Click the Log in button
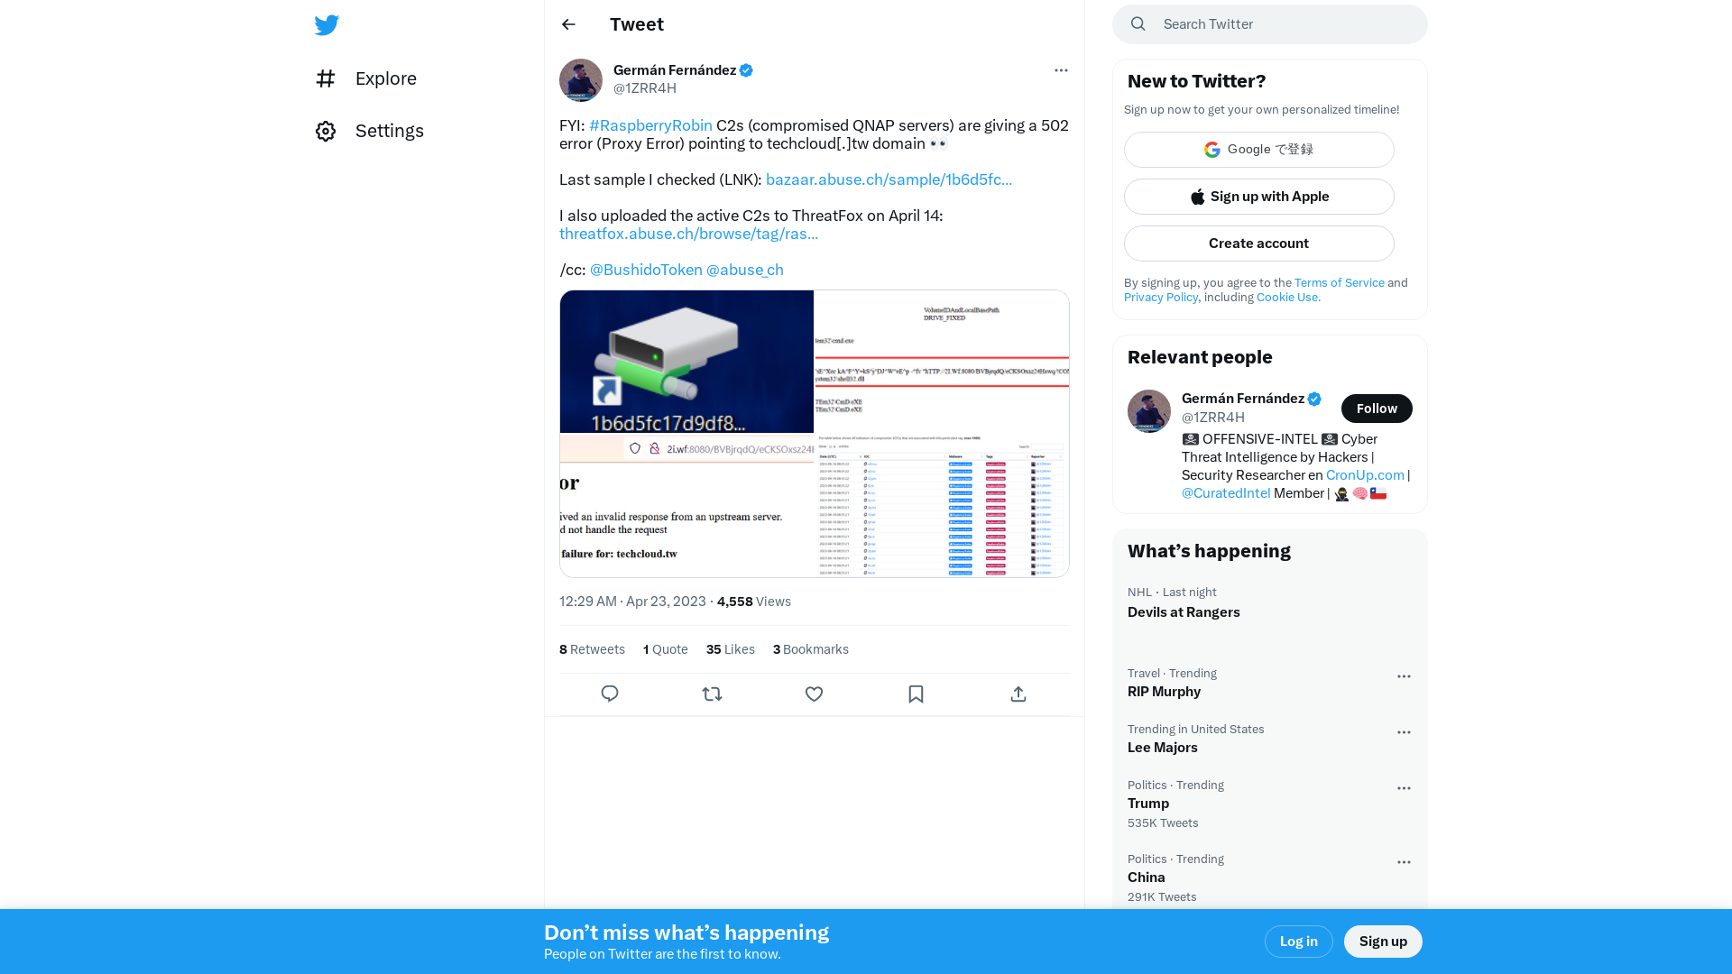The height and width of the screenshot is (974, 1732). pyautogui.click(x=1298, y=941)
